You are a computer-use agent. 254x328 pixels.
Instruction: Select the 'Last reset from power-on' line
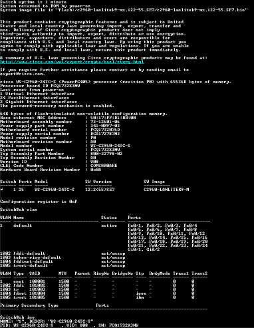coord(32,90)
